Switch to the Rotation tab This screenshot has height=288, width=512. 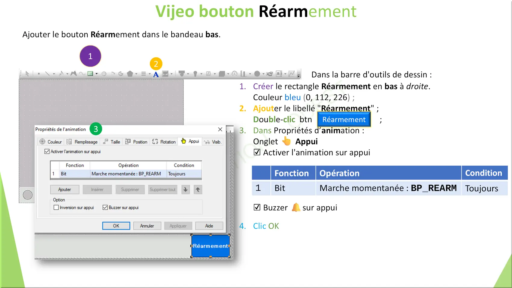(x=164, y=142)
